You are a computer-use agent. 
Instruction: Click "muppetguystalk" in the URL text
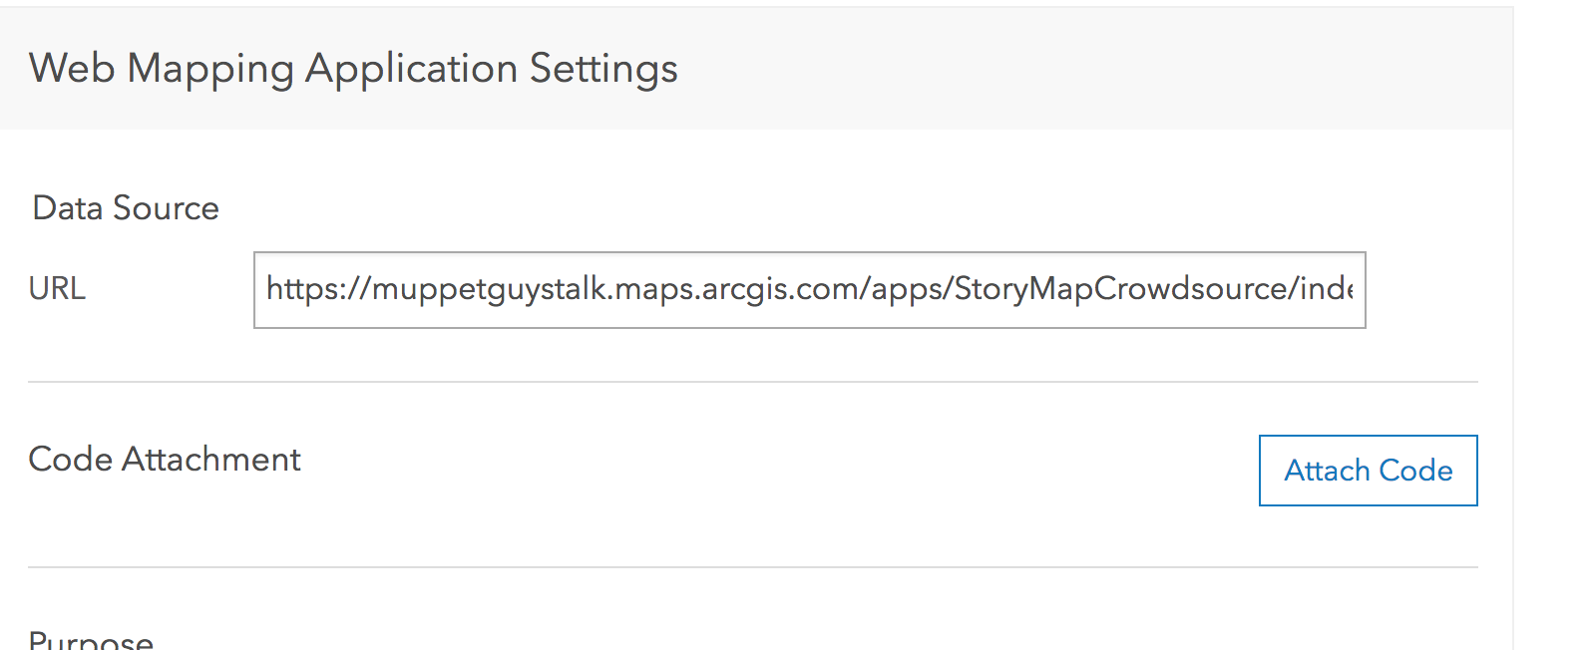pyautogui.click(x=489, y=289)
